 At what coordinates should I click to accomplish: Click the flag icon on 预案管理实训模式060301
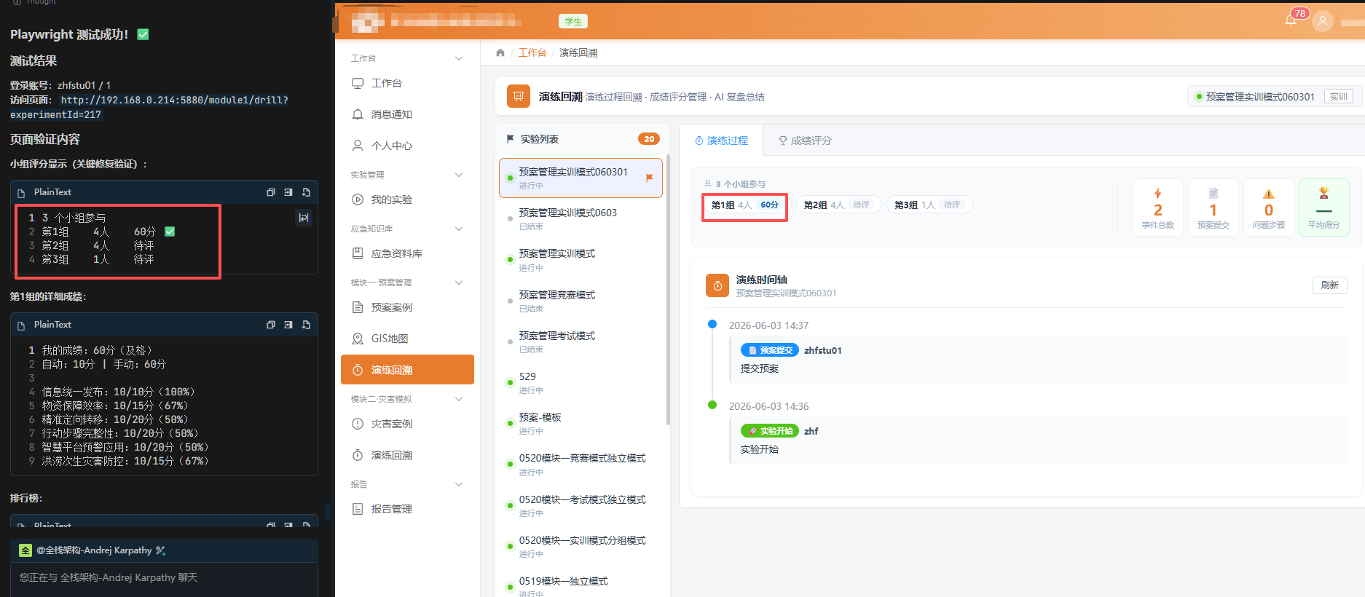pos(649,178)
